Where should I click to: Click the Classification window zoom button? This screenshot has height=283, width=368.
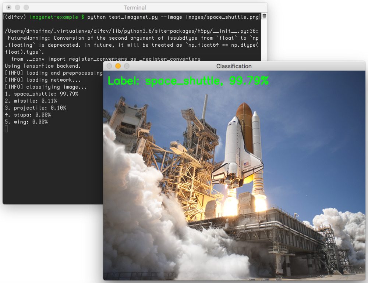127,66
